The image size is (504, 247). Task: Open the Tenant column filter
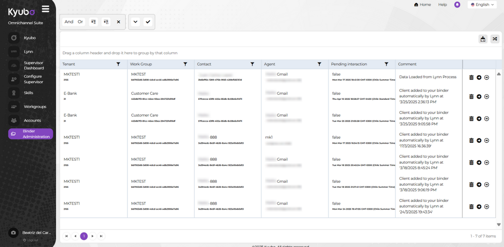[118, 64]
